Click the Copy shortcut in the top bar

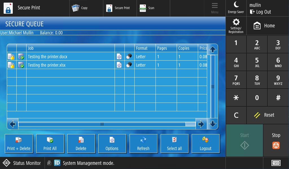click(x=80, y=8)
